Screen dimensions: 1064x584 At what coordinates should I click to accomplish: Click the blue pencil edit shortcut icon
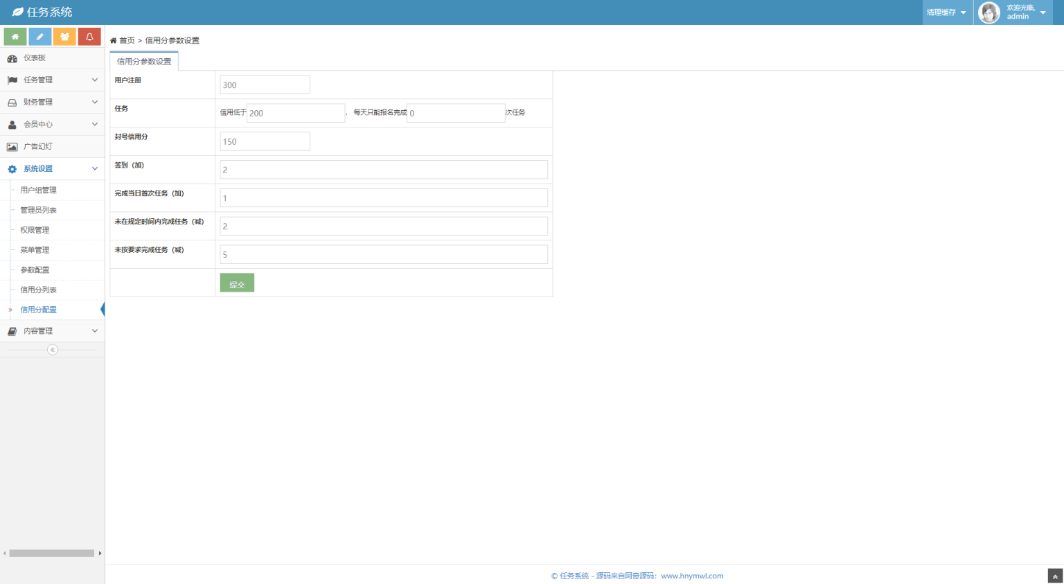coord(39,37)
